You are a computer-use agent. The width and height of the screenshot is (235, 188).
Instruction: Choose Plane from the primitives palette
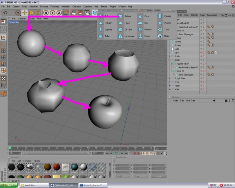click(124, 23)
